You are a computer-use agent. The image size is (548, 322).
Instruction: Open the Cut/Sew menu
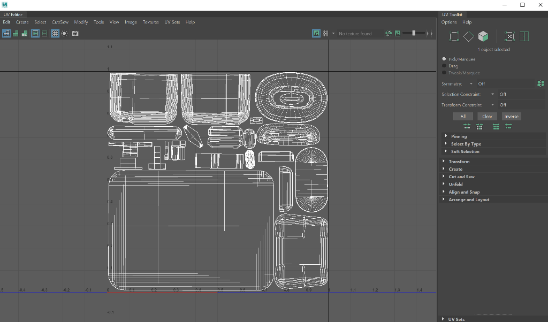click(60, 22)
